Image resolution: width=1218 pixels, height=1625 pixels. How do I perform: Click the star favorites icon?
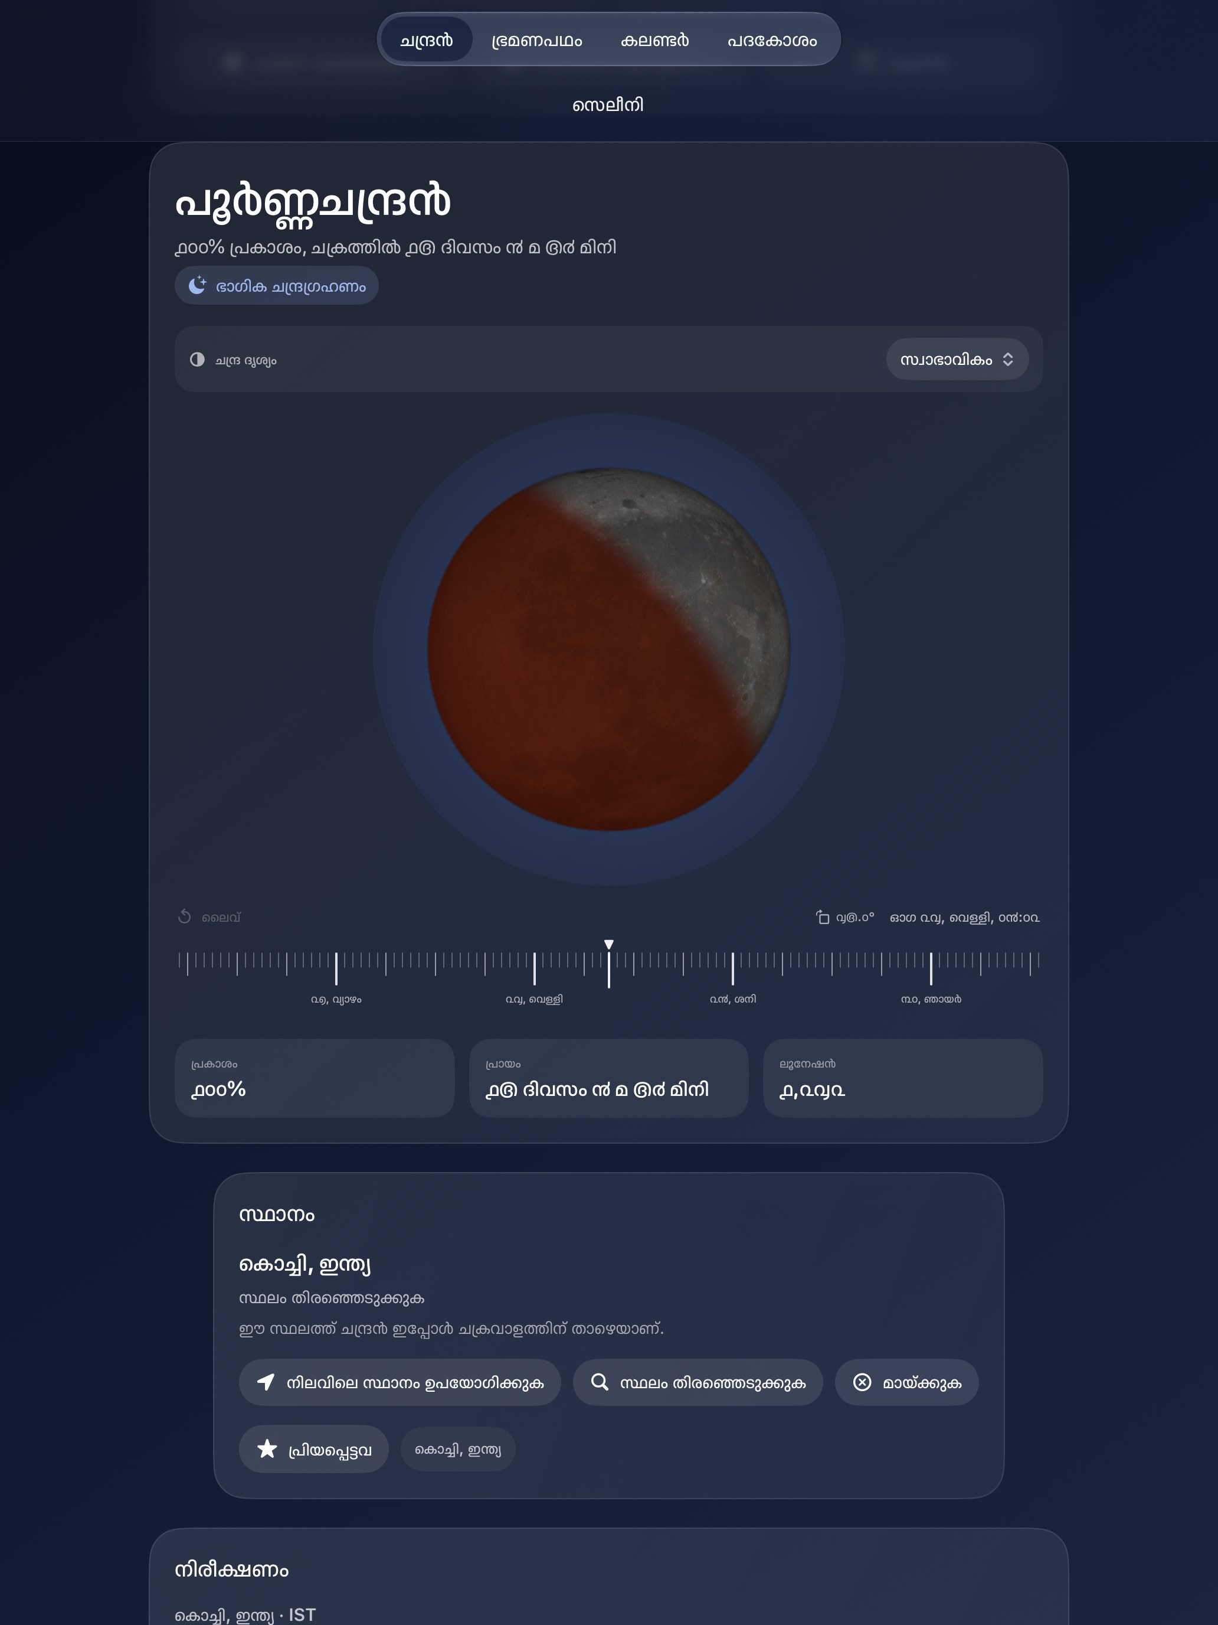[x=267, y=1448]
